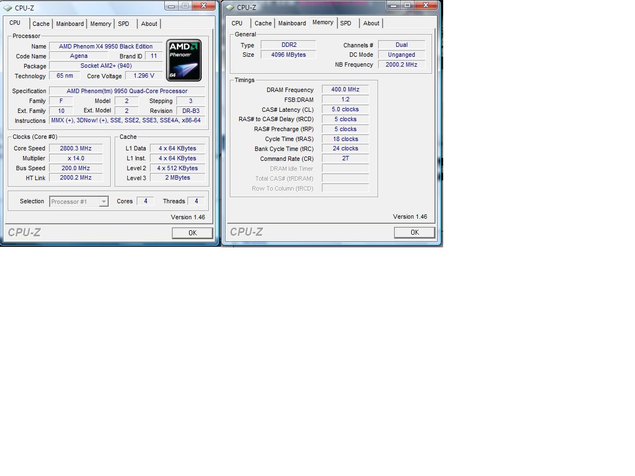Open Mainboard tab in left window
The height and width of the screenshot is (476, 635).
(x=69, y=24)
